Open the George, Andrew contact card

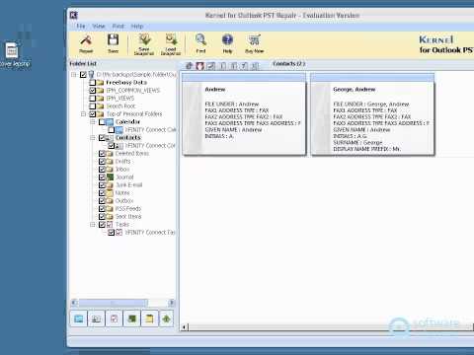click(372, 114)
